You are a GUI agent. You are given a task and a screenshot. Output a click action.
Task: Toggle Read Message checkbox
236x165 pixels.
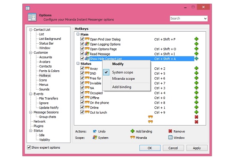[82, 54]
